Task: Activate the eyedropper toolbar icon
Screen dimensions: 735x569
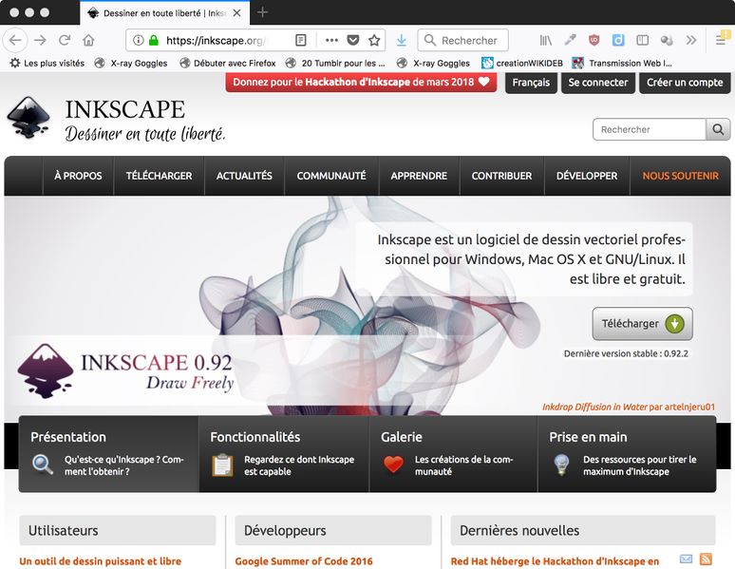Action: (570, 40)
